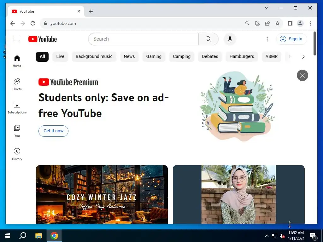Open the Windows Start menu
The height and width of the screenshot is (242, 323).
pos(8,236)
